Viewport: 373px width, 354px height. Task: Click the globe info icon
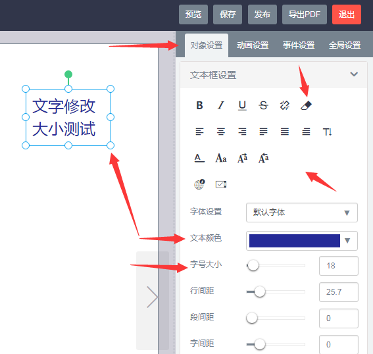[199, 184]
